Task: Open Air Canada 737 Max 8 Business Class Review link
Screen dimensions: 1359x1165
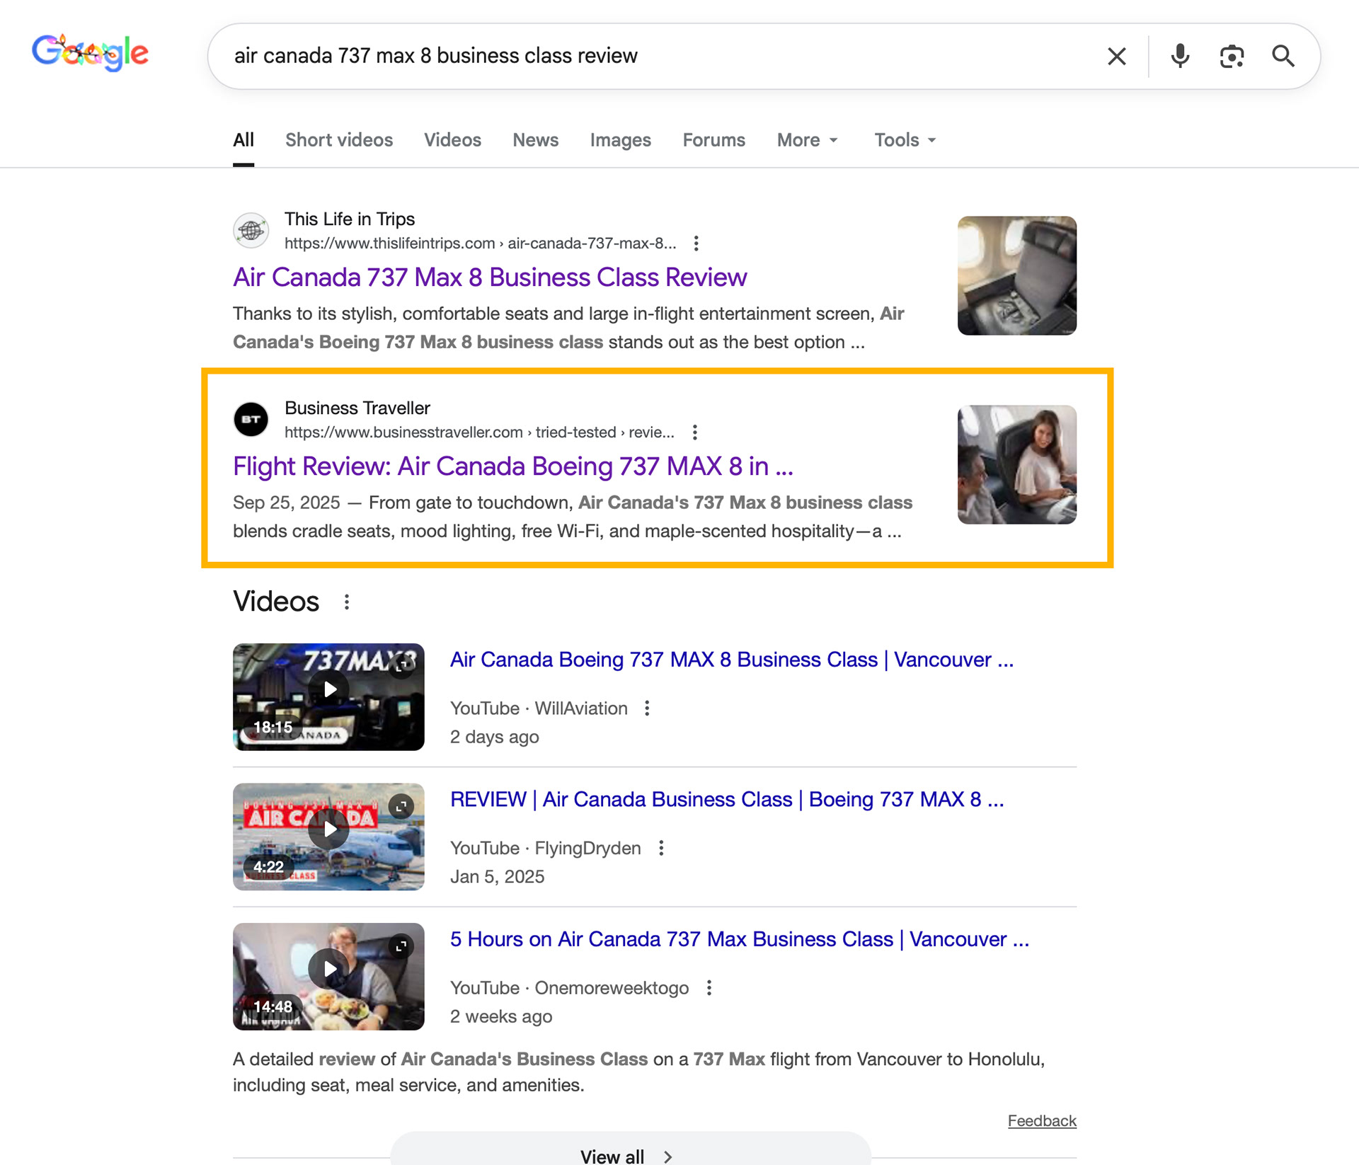Action: [490, 277]
